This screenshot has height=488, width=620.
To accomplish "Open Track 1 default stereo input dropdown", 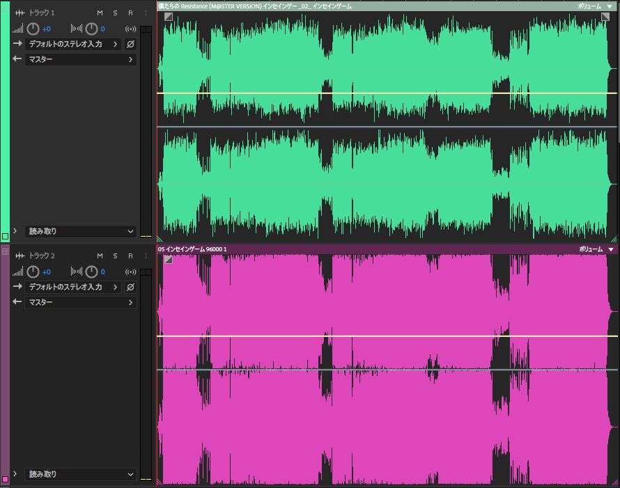I will click(x=74, y=45).
